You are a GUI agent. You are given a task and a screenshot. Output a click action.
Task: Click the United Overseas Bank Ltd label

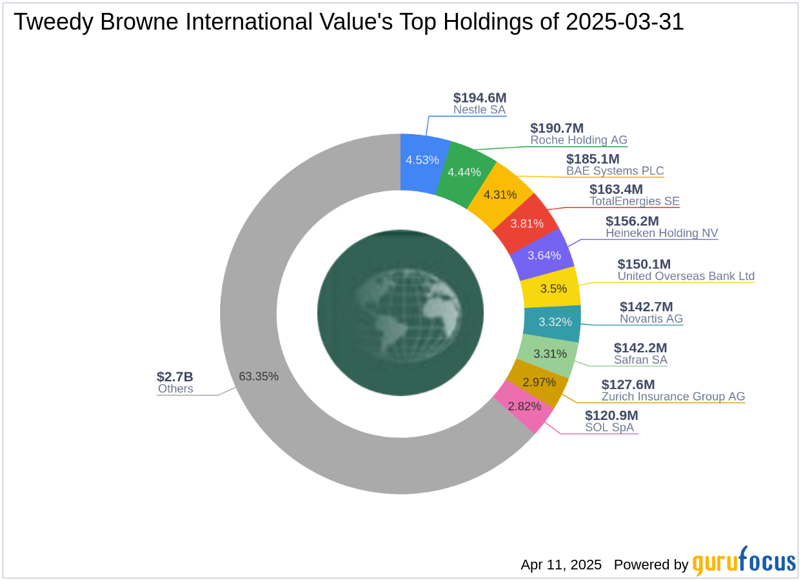(x=686, y=276)
